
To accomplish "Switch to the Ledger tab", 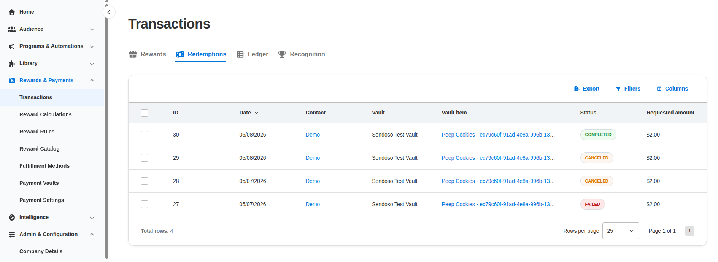I will pyautogui.click(x=253, y=54).
